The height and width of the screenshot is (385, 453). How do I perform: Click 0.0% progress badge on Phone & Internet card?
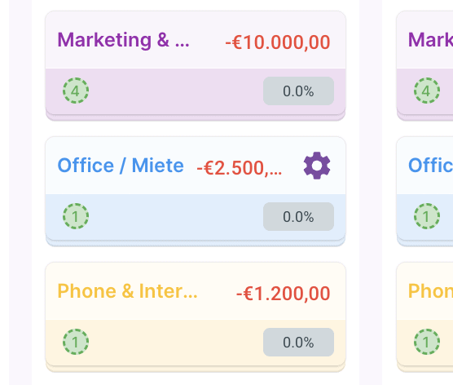298,342
